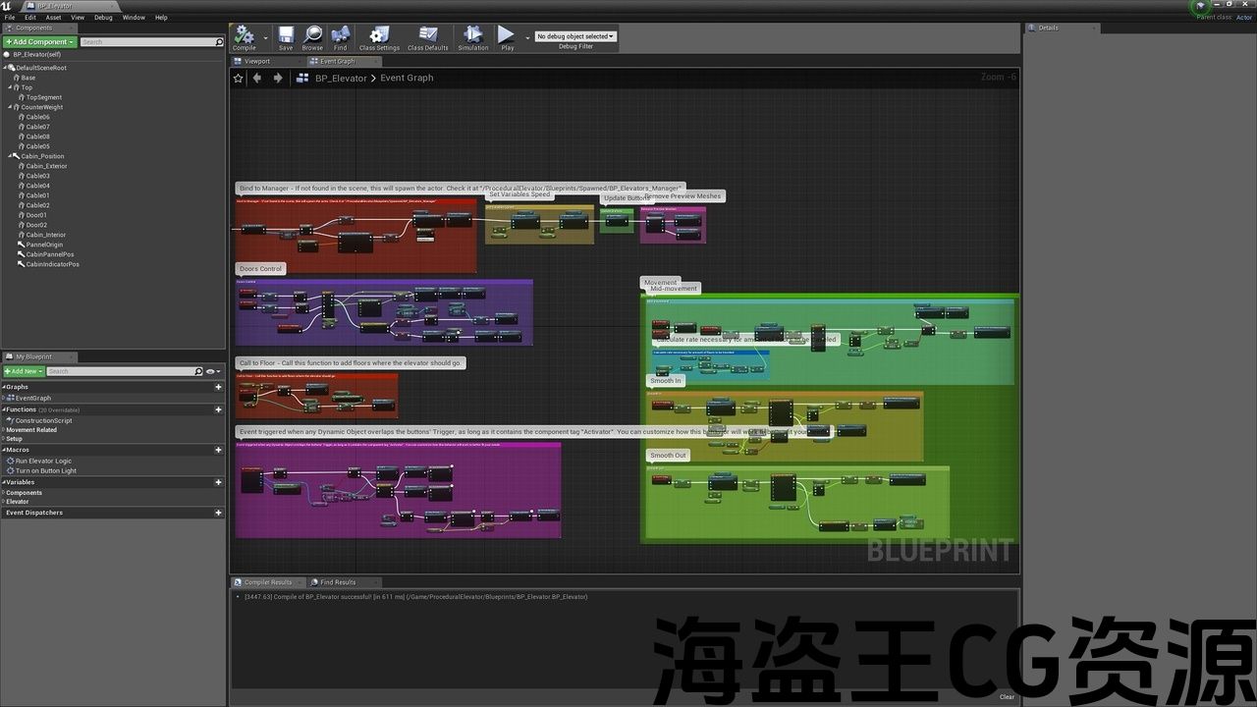Open the Add Component dropdown
The height and width of the screenshot is (707, 1257).
[39, 42]
